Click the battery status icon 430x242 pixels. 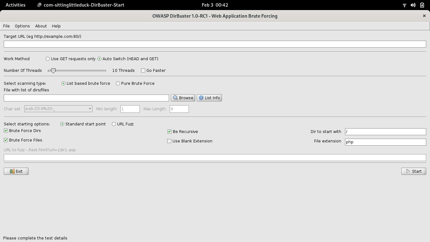[422, 5]
